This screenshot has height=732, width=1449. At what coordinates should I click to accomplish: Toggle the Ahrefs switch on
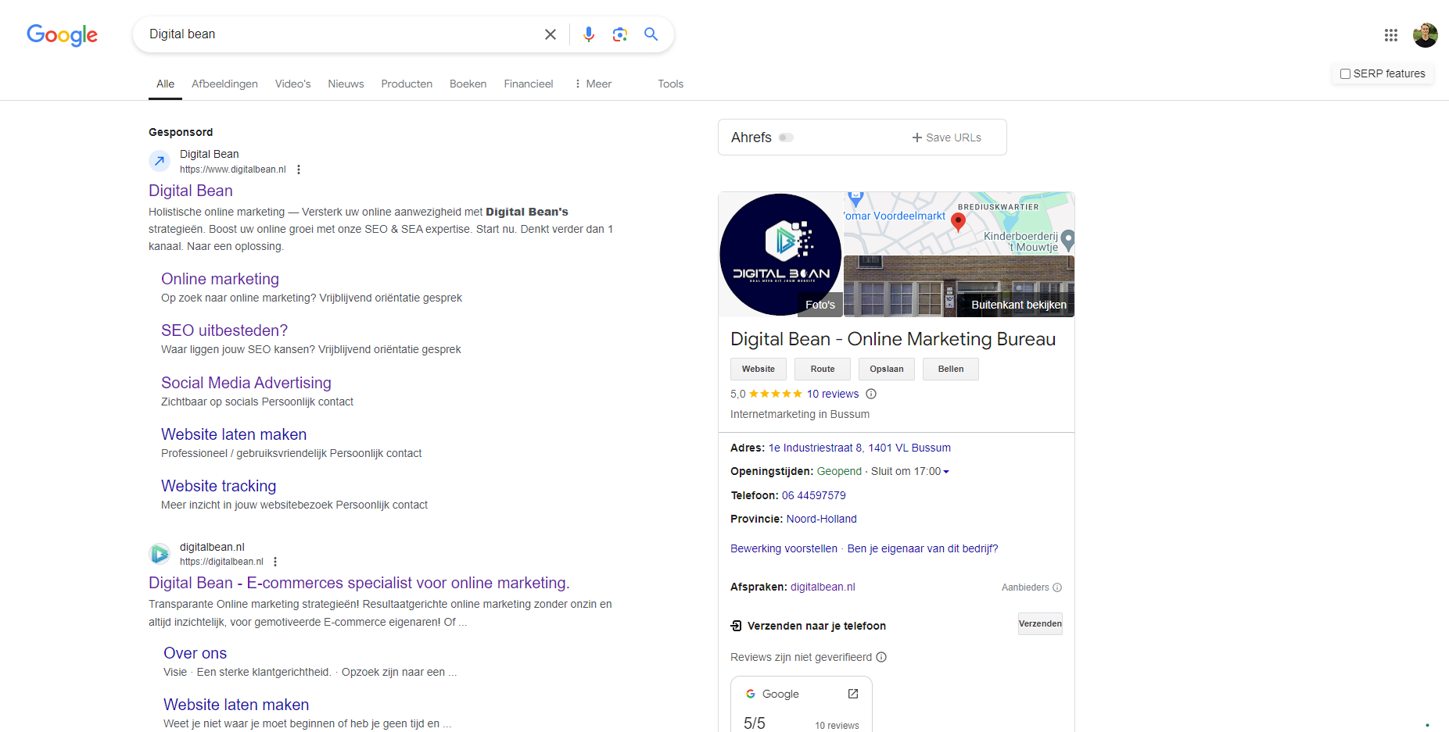[786, 137]
